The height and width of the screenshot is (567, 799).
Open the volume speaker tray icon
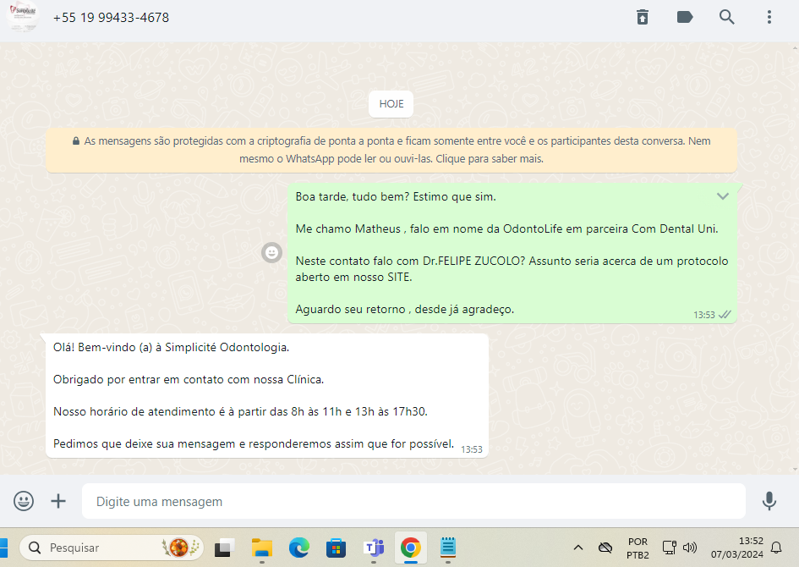pyautogui.click(x=689, y=548)
